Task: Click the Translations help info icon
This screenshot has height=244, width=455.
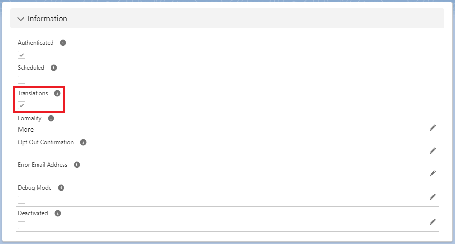Action: pos(57,93)
